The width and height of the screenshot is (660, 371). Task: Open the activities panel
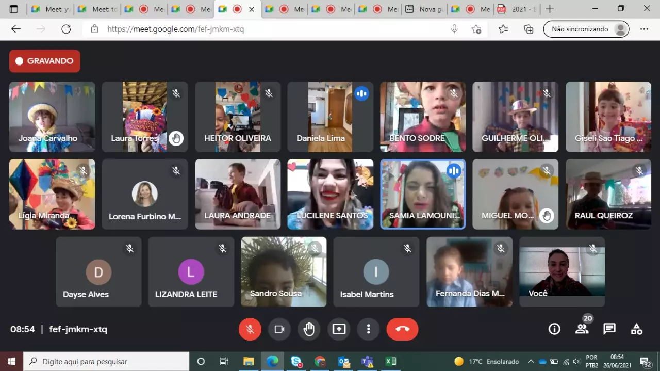tap(637, 329)
